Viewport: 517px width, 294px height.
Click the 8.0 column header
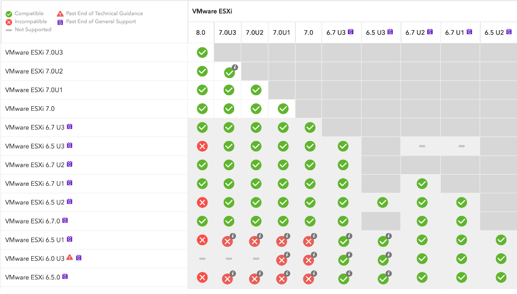click(200, 33)
